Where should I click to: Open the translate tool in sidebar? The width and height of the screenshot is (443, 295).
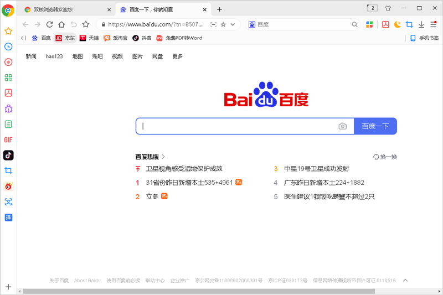pyautogui.click(x=8, y=218)
